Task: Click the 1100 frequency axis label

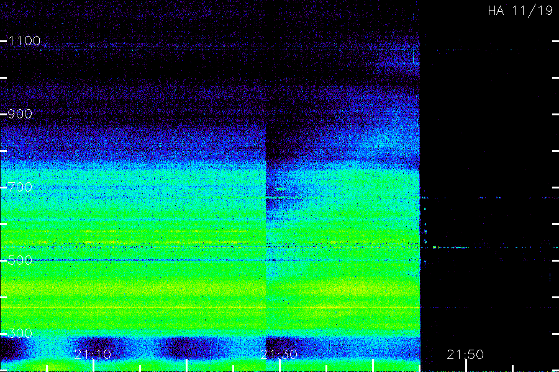Action: tap(24, 41)
